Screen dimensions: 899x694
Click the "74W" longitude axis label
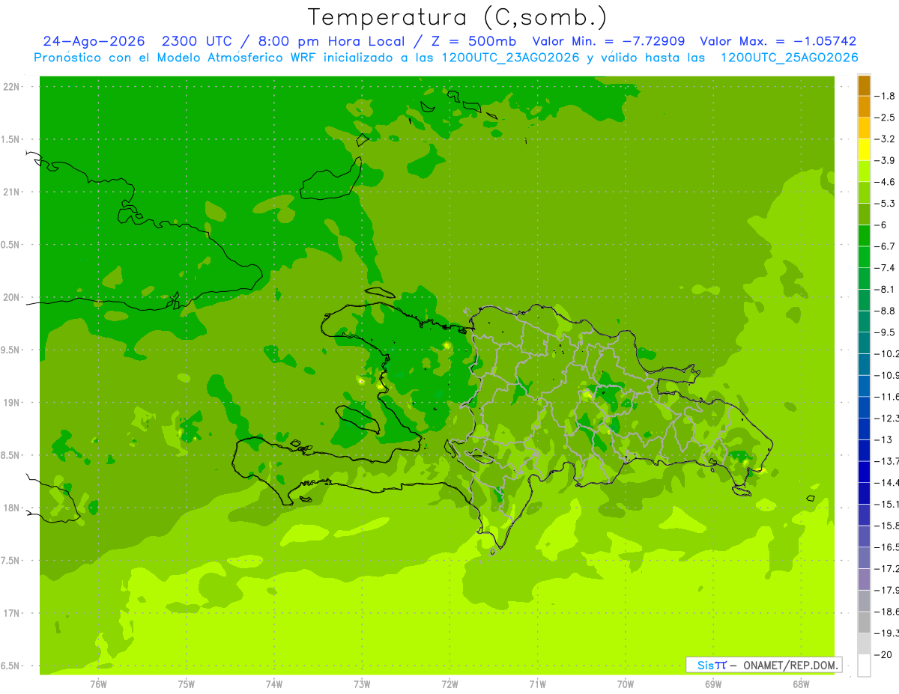(274, 684)
